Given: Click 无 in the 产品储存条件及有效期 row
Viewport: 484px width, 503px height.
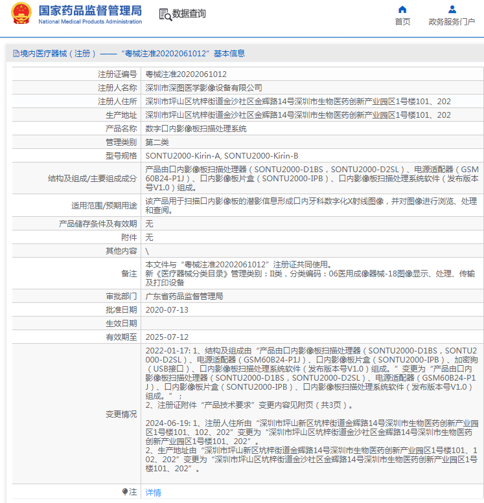Looking at the screenshot, I should [x=149, y=224].
